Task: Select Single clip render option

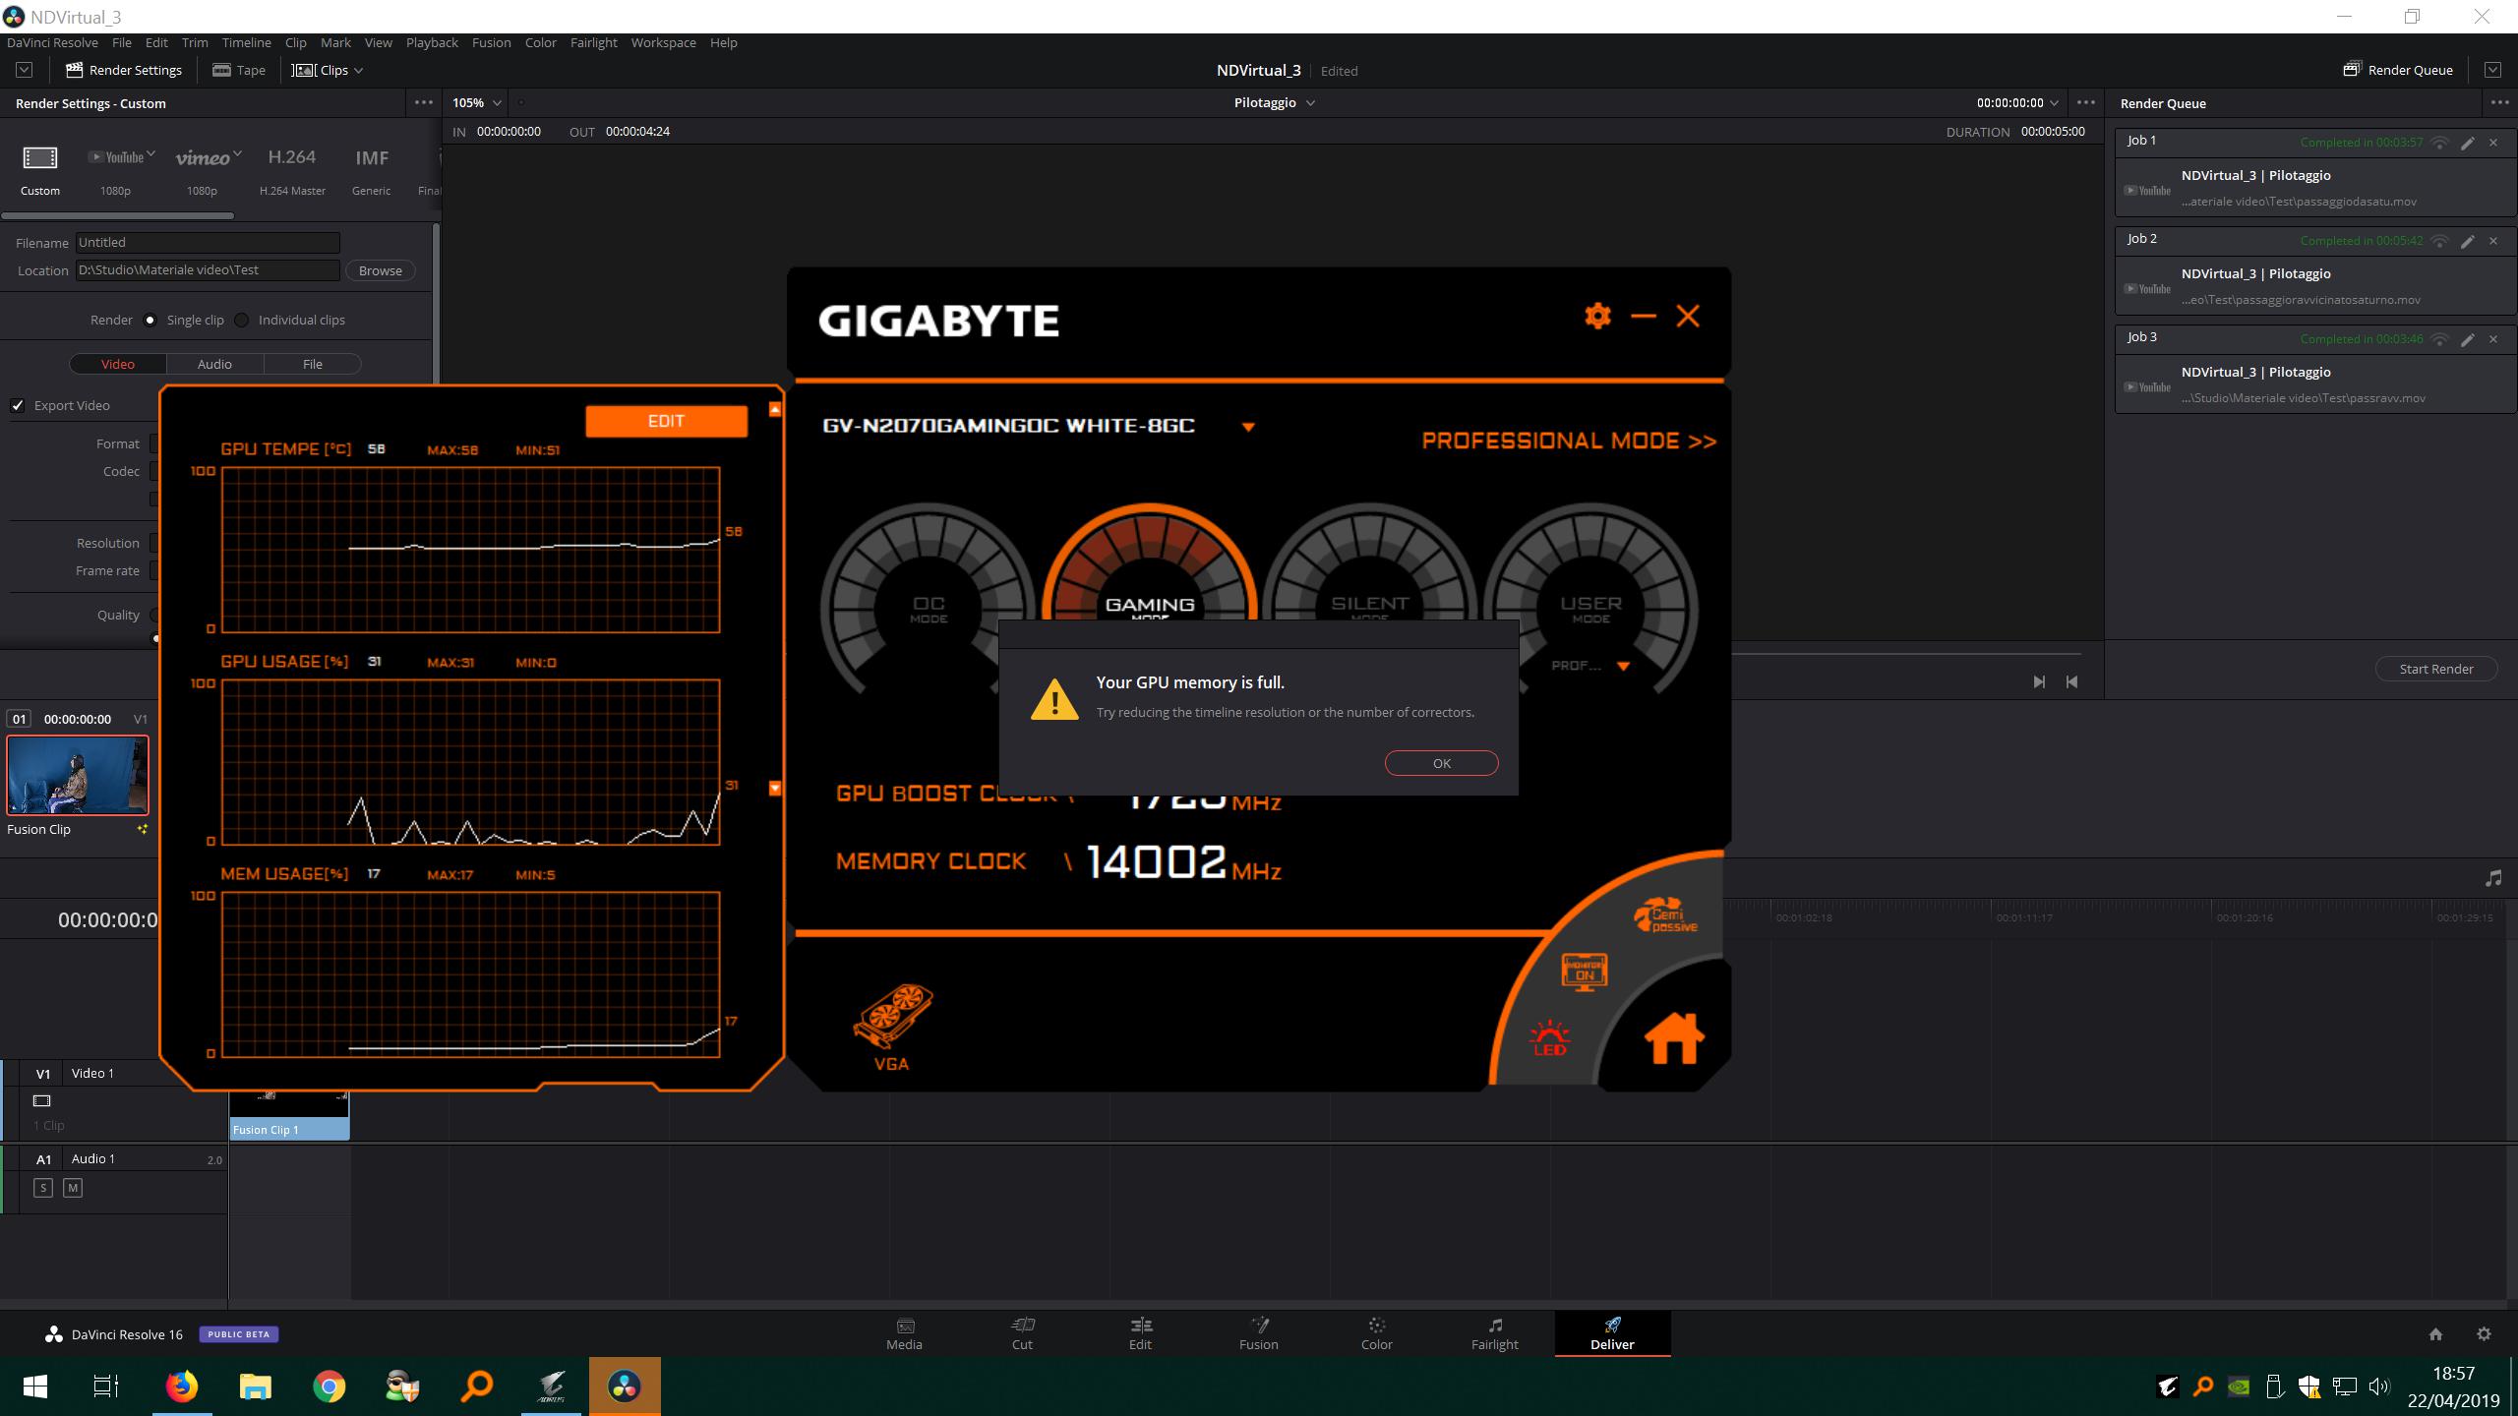Action: pos(150,320)
